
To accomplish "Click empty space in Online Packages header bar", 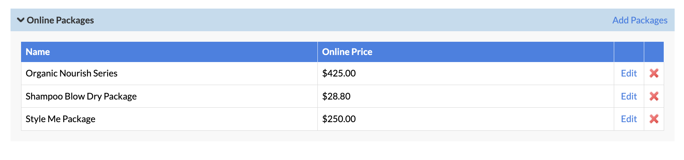I will pos(351,20).
